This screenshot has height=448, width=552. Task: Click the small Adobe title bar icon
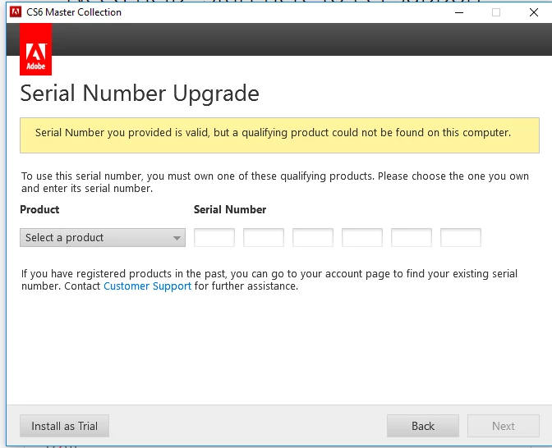16,12
